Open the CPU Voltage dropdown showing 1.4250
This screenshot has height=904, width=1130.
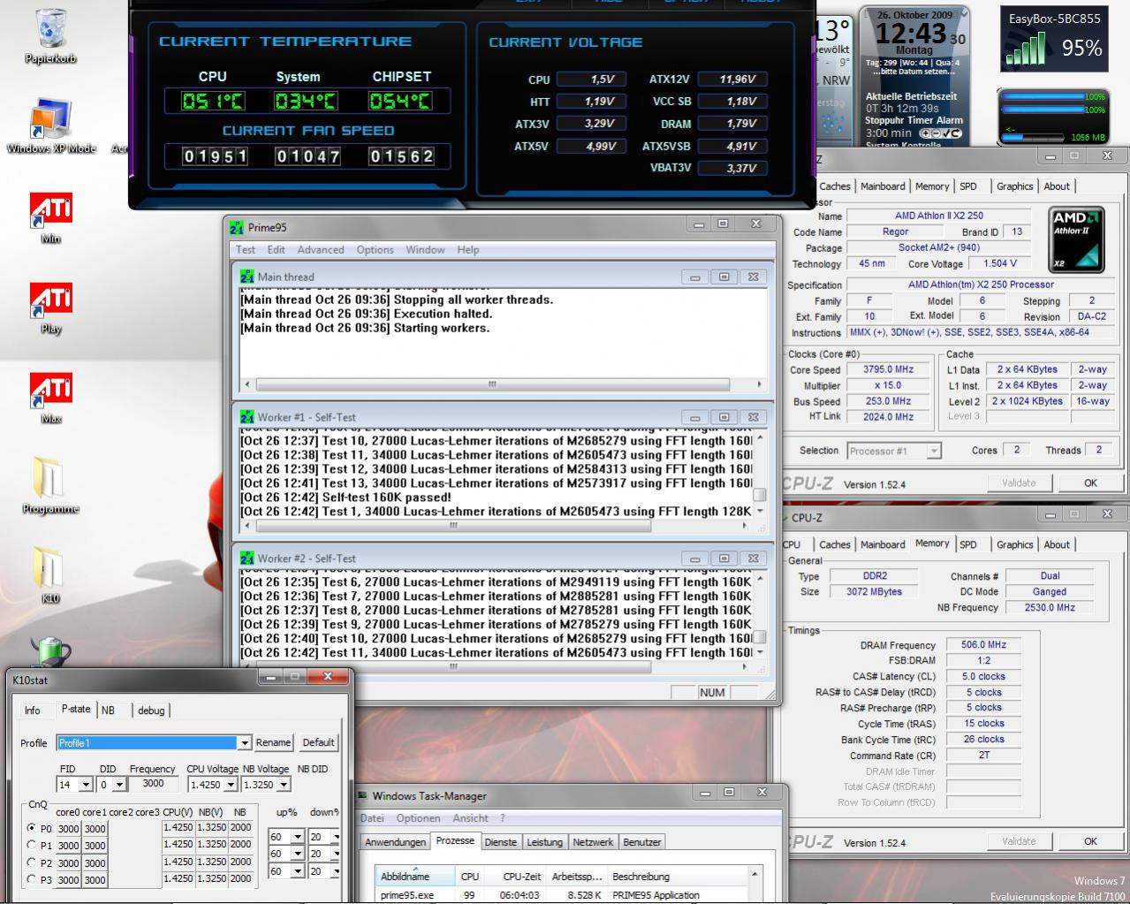coord(231,785)
